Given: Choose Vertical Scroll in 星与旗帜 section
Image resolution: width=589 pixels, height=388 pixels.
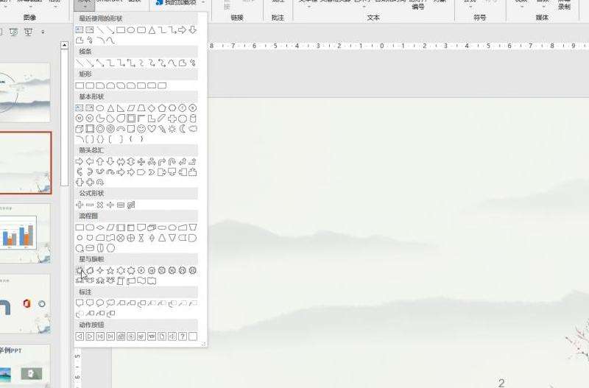Looking at the screenshot, I should tap(121, 281).
